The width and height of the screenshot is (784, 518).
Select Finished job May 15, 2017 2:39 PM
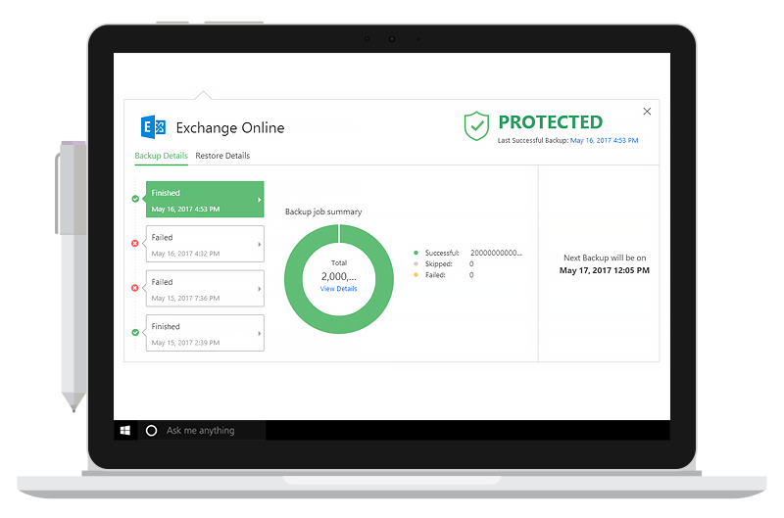[205, 333]
